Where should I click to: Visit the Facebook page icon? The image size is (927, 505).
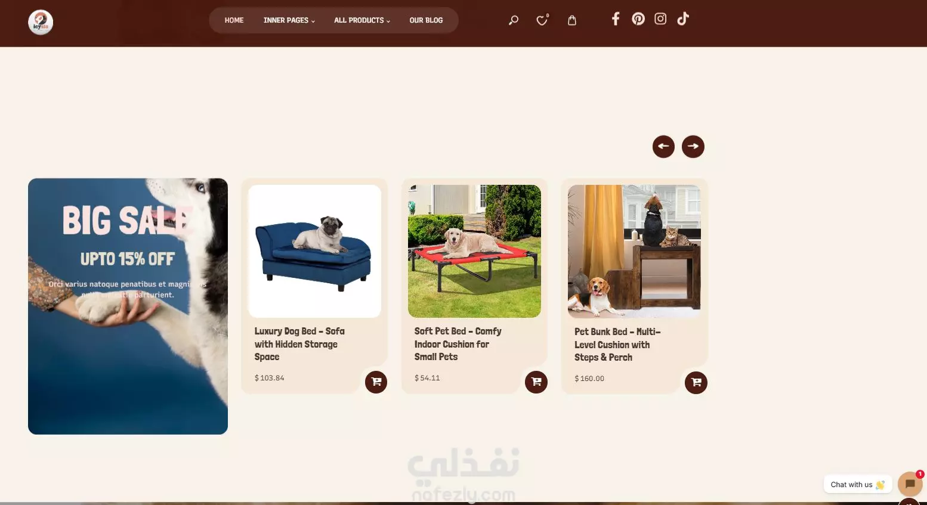click(x=616, y=19)
